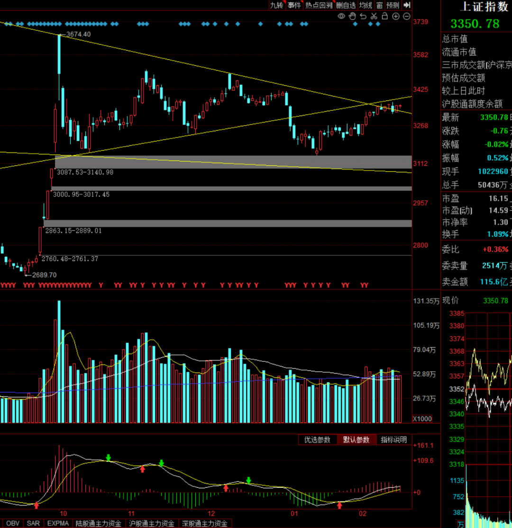Click the 市净率 value 1.30
This screenshot has height=528, width=512.
(x=500, y=222)
